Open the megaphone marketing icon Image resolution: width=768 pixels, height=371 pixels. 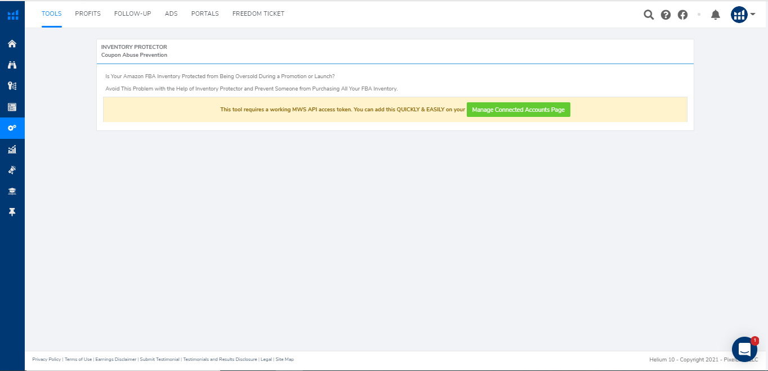pyautogui.click(x=12, y=170)
